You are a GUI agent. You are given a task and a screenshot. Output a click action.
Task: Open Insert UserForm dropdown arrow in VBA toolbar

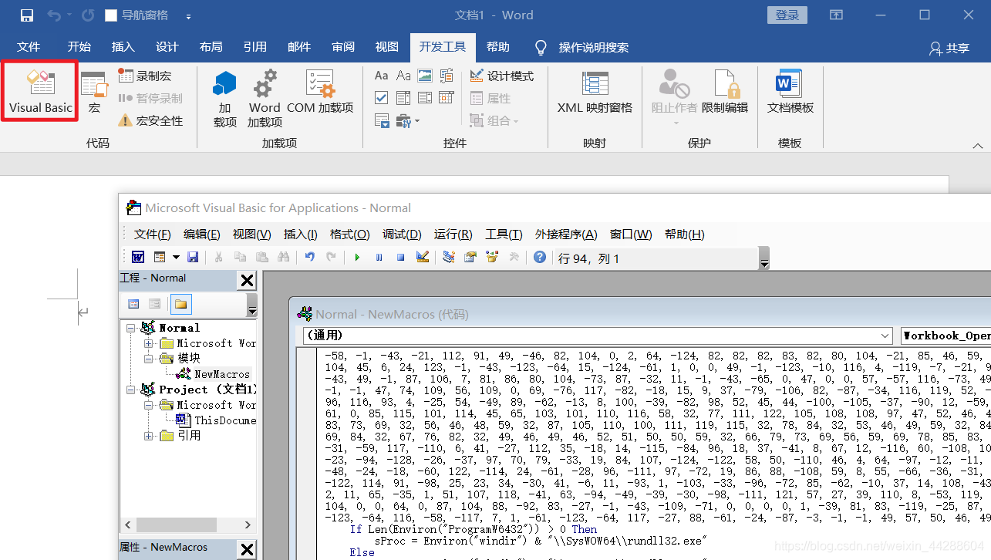pyautogui.click(x=176, y=258)
